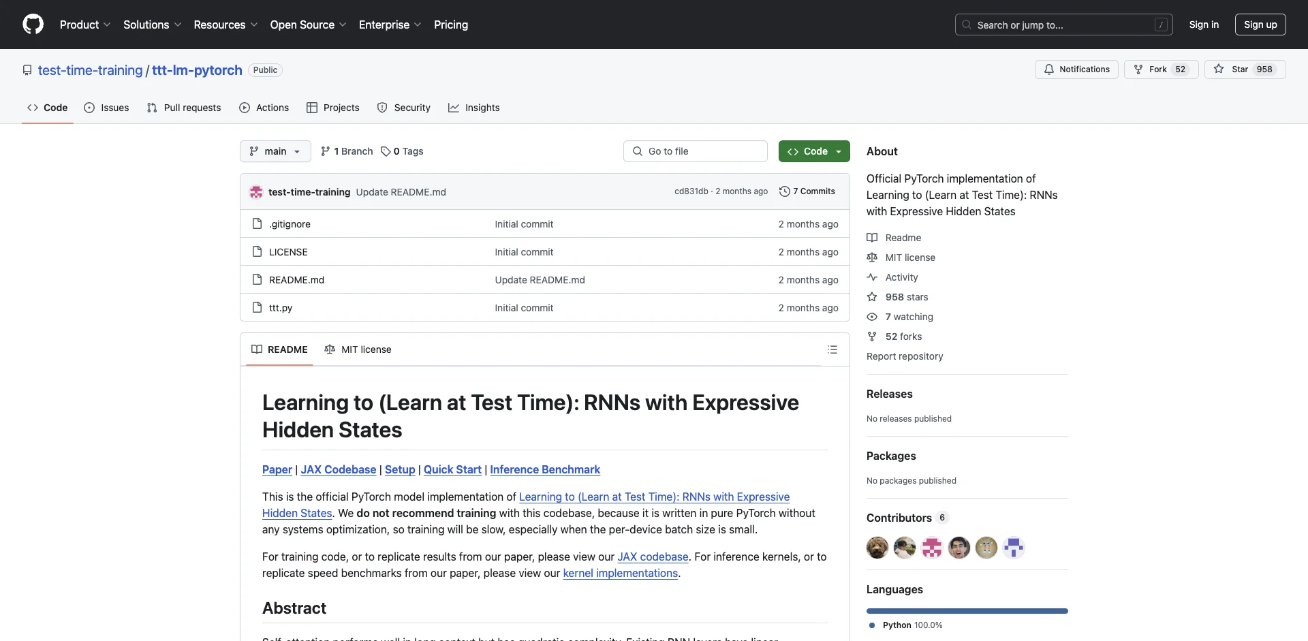Expand the Enterprise menu

click(390, 25)
